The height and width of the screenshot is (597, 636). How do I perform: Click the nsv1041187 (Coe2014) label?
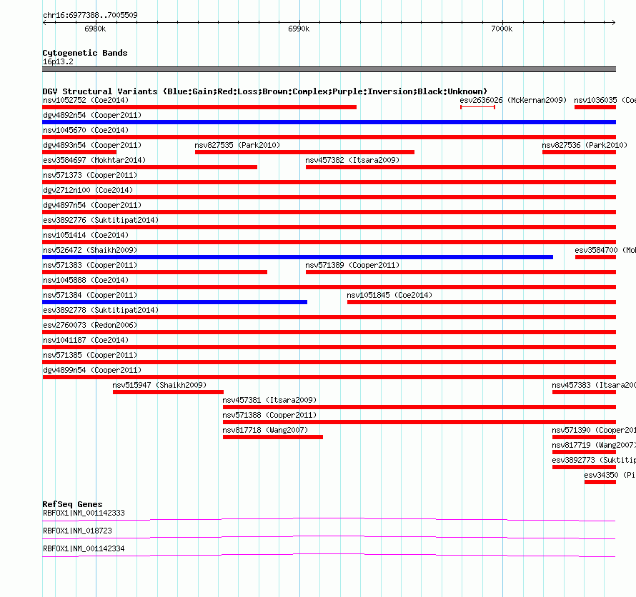pyautogui.click(x=86, y=340)
